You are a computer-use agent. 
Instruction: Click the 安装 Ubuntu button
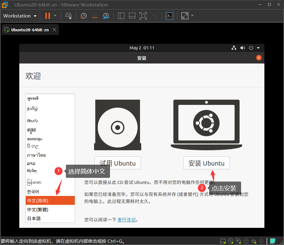point(206,163)
